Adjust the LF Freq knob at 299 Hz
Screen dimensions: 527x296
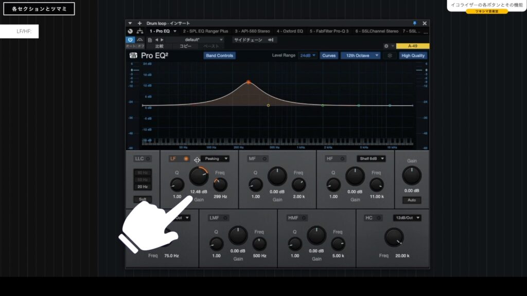click(220, 184)
